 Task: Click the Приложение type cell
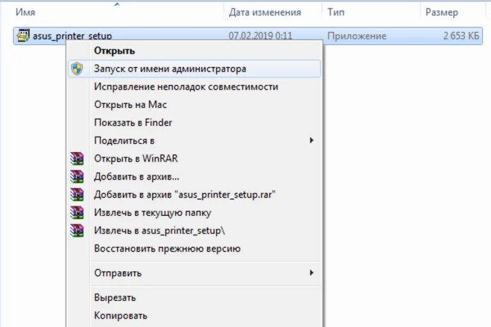(x=357, y=36)
